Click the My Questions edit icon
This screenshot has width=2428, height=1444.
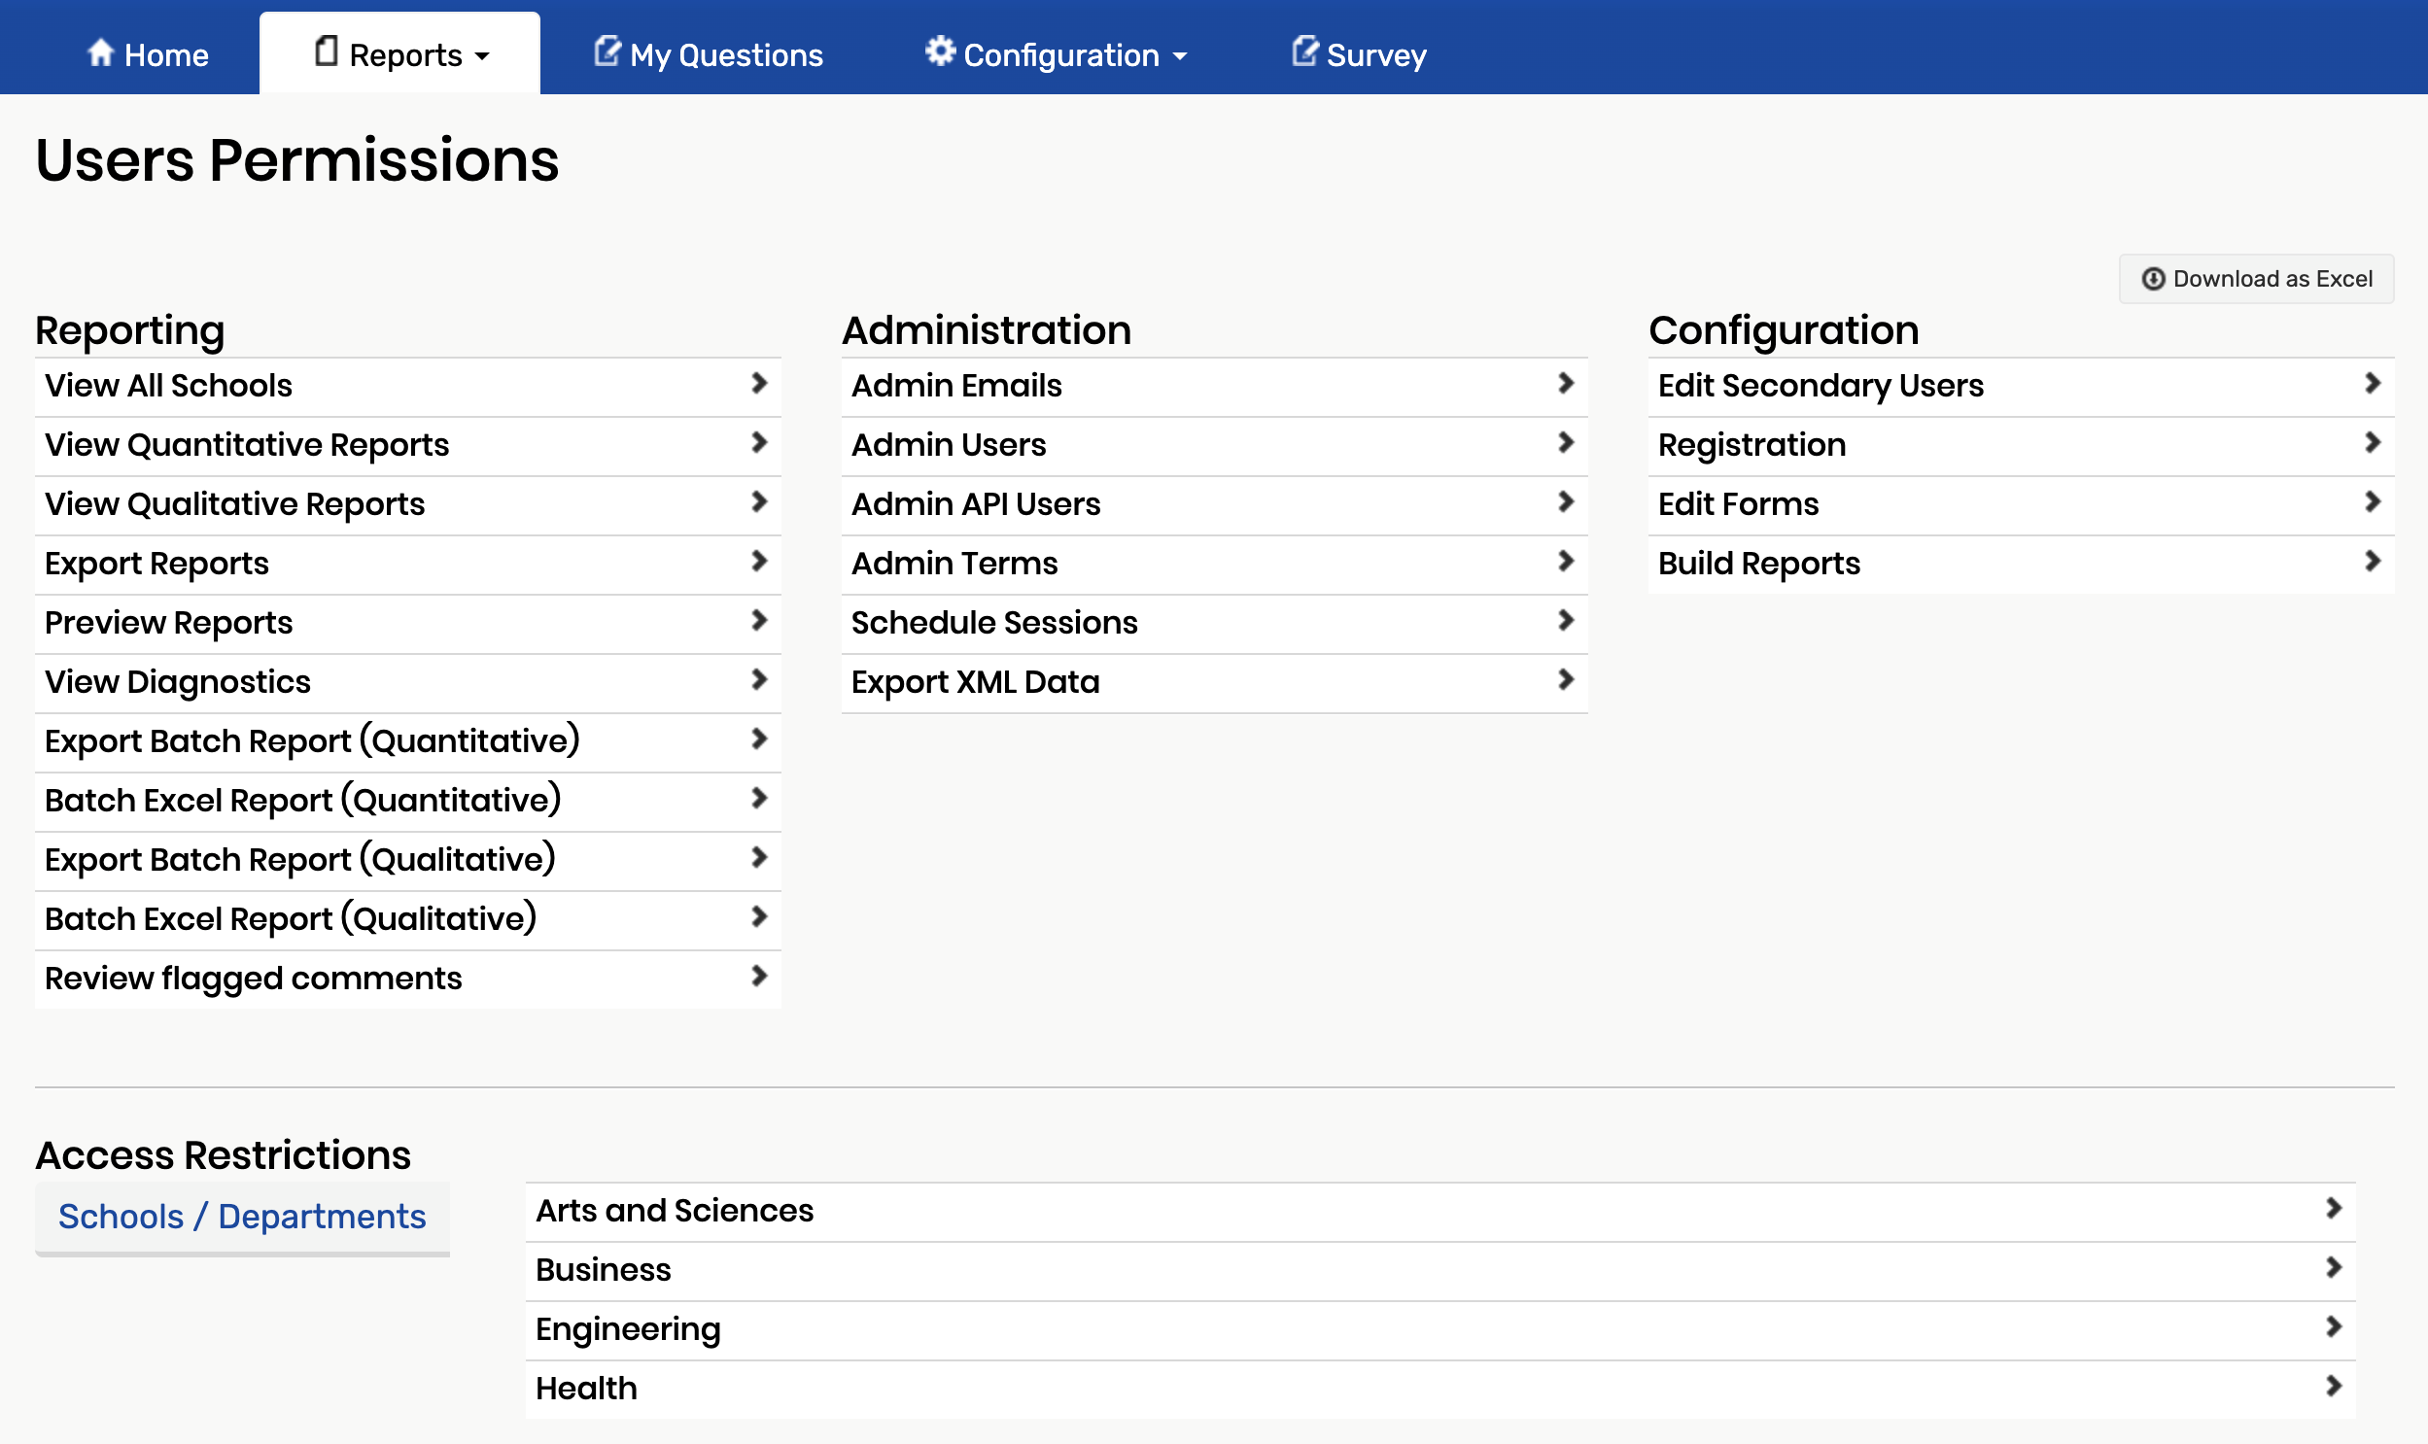pos(607,52)
